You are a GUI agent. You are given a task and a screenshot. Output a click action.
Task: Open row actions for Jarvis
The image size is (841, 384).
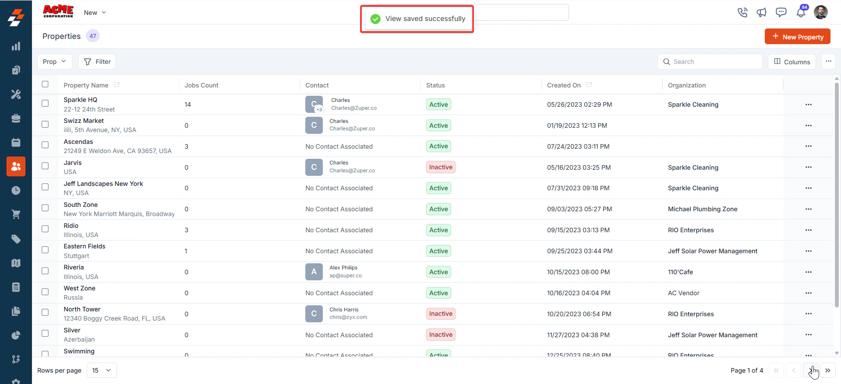pyautogui.click(x=809, y=167)
